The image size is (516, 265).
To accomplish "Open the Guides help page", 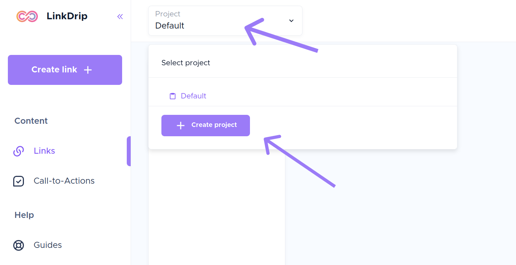I will click(47, 245).
